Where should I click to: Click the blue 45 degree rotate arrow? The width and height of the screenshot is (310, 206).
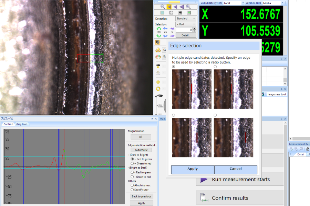point(165,29)
